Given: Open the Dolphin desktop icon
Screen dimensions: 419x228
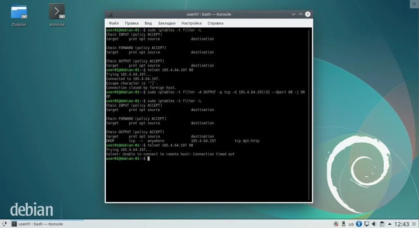Looking at the screenshot, I should click(19, 16).
